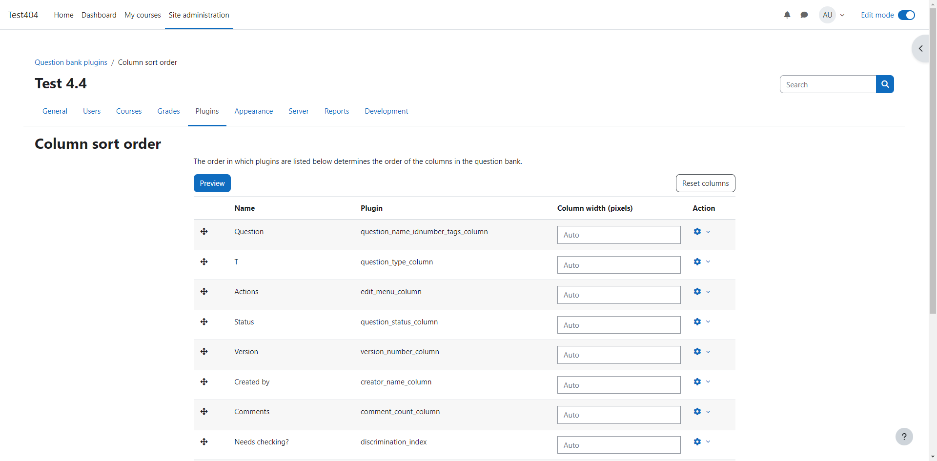Open the gear action menu for T row
Image resolution: width=937 pixels, height=461 pixels.
(702, 262)
